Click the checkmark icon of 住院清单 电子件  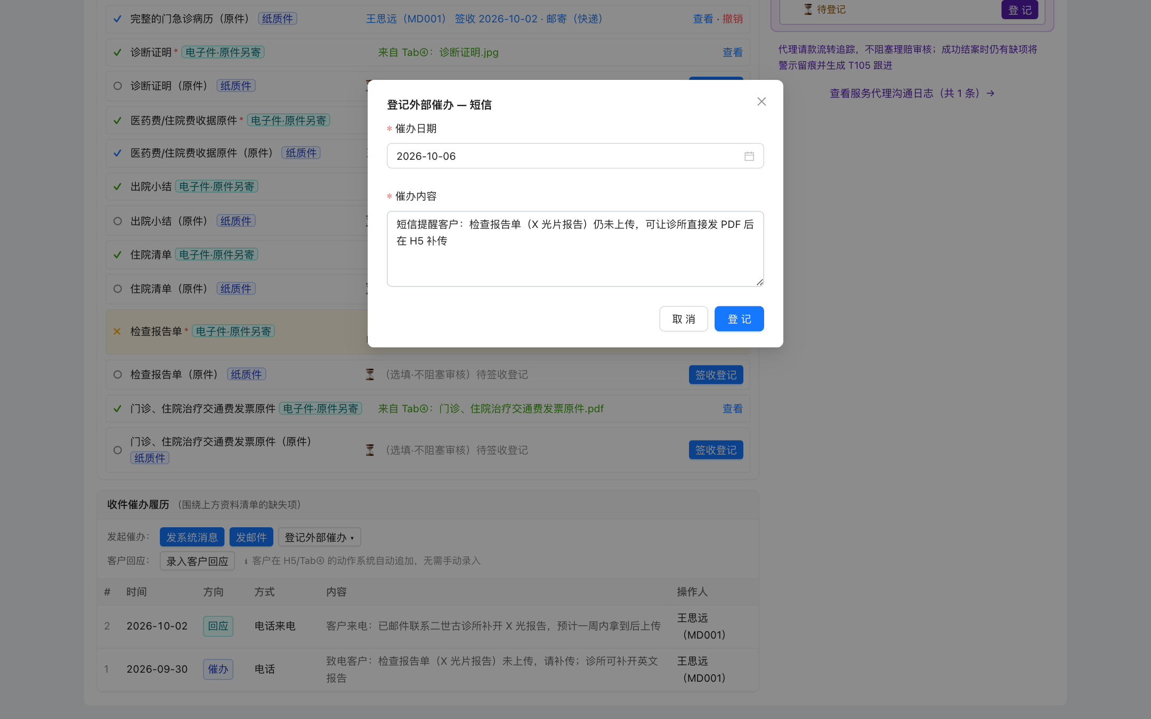(x=117, y=255)
